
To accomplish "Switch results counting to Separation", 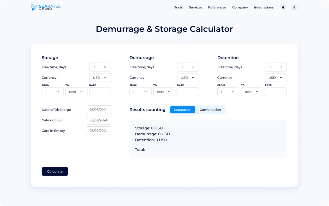I will 182,110.
